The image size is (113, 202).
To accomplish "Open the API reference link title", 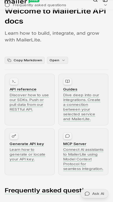I will [x=23, y=89].
